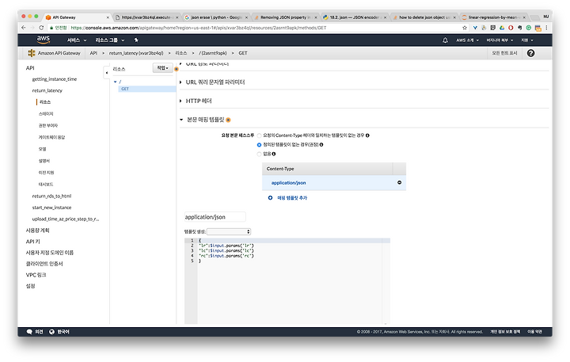570x362 pixels.
Task: Open the 템플릿 생성 dropdown
Action: (x=229, y=232)
